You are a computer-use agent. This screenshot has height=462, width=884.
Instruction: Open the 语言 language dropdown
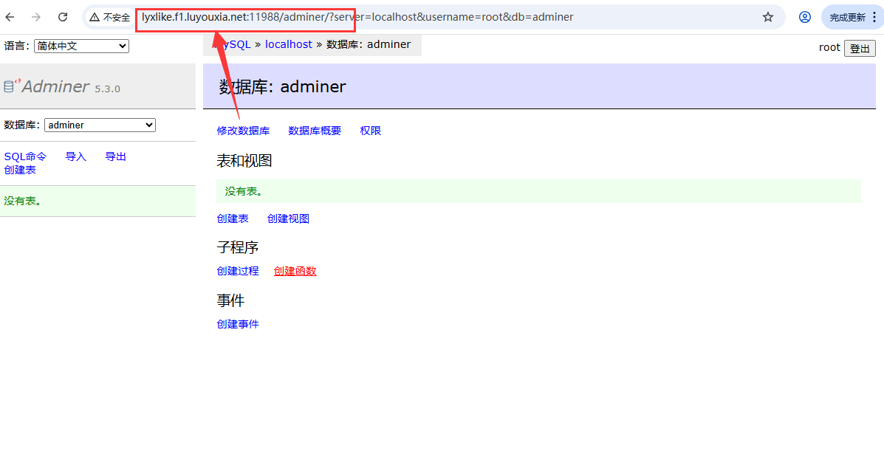81,46
